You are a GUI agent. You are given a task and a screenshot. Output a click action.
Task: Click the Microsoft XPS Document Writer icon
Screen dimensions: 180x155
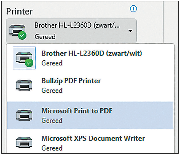[x=24, y=143]
